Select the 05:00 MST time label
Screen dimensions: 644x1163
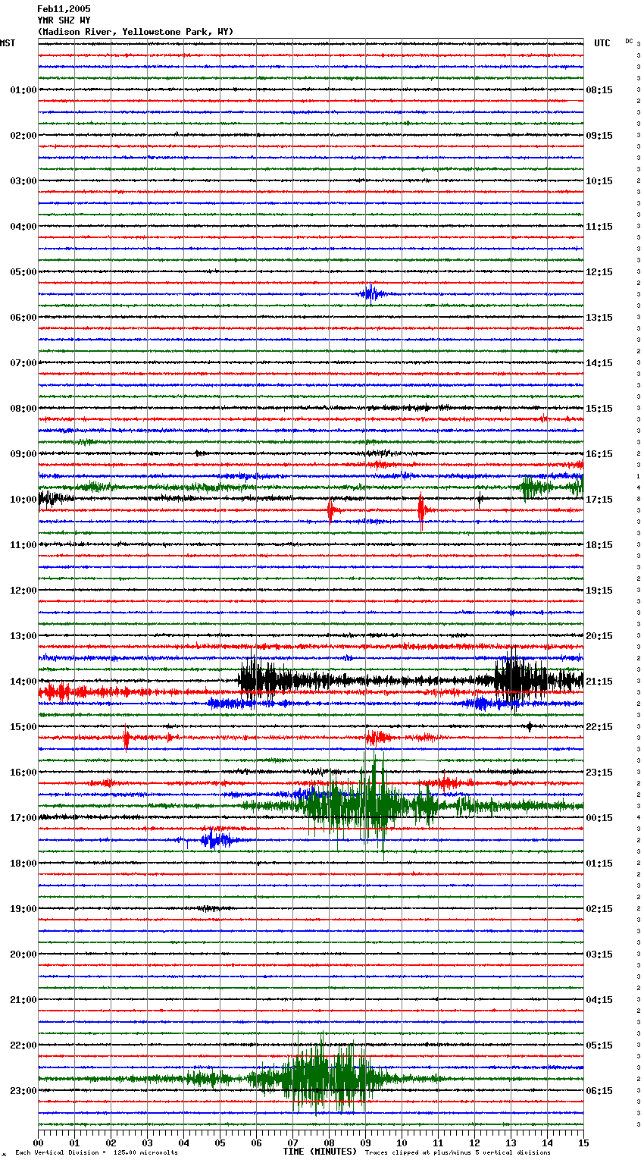23,272
